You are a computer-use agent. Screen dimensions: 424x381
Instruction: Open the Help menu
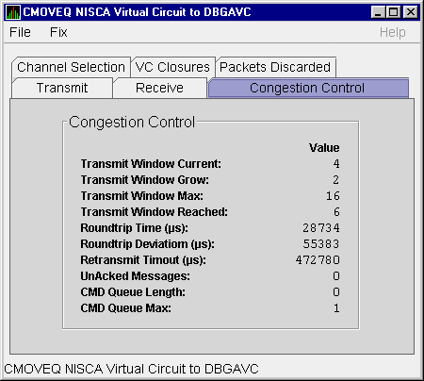(x=392, y=32)
